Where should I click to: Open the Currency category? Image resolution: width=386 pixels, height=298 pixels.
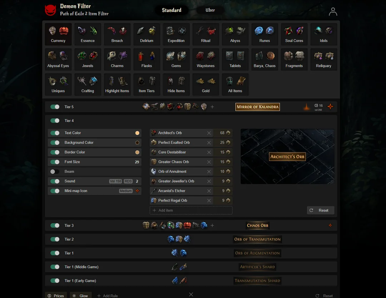click(x=58, y=34)
